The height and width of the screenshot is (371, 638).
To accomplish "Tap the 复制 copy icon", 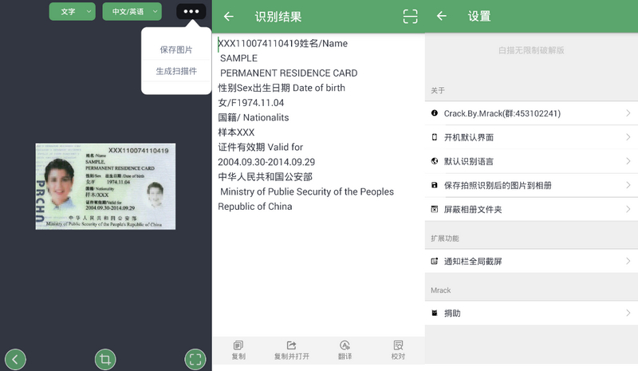I will point(238,349).
